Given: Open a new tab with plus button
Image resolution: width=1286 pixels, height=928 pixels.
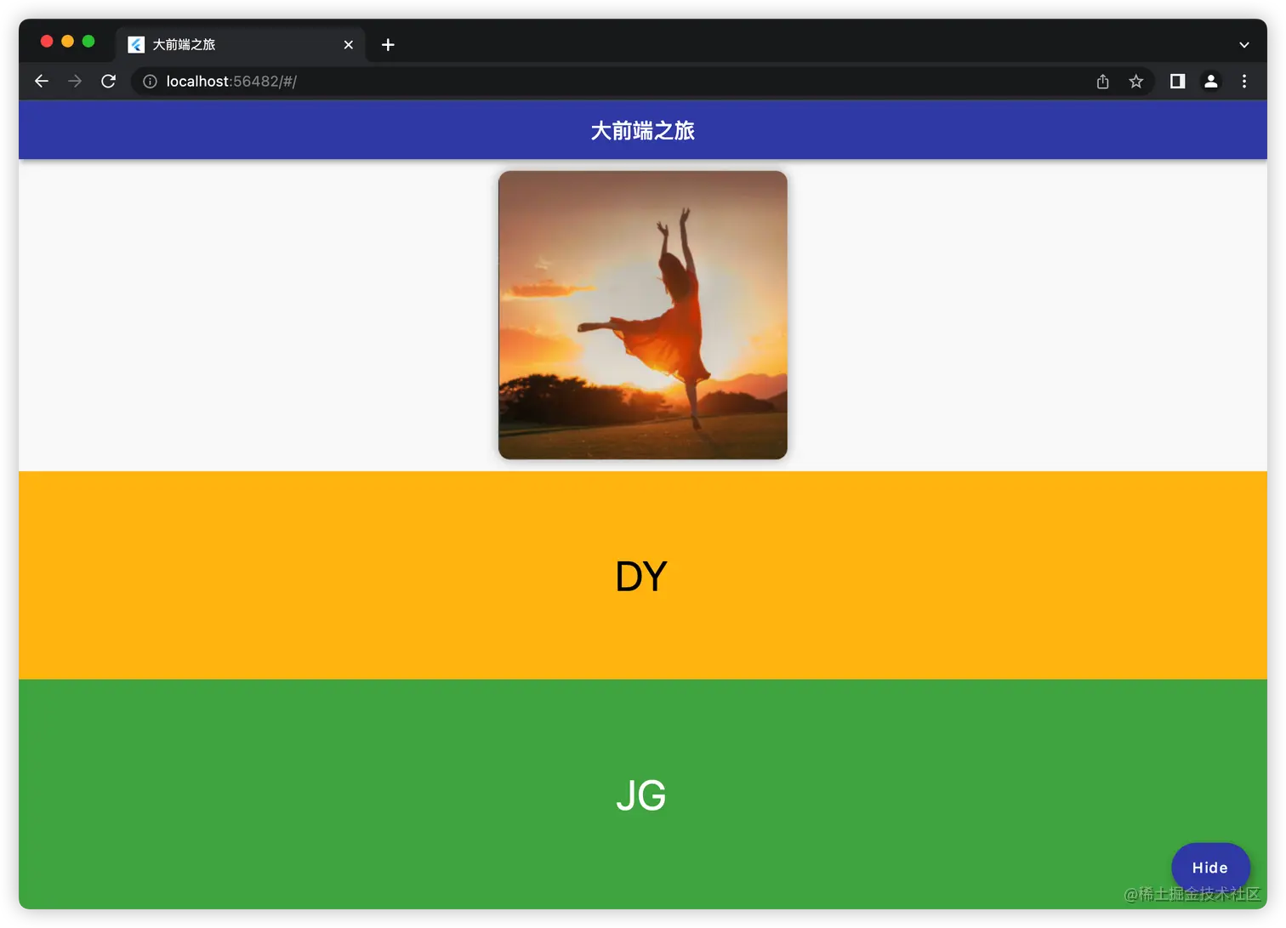Looking at the screenshot, I should pos(388,45).
